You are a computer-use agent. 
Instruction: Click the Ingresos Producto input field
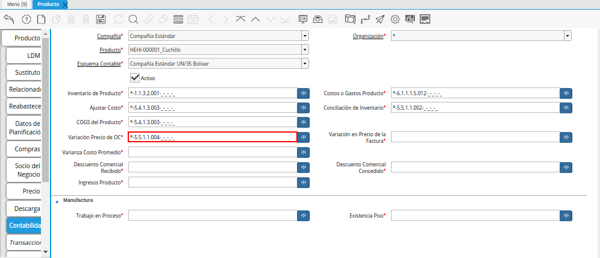[x=213, y=182]
